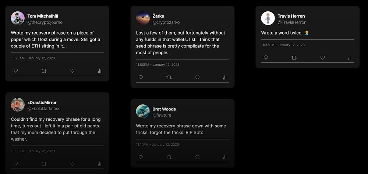Click xDrasticMirror's profile picture
Screen dimensions: 368x174
18,105
